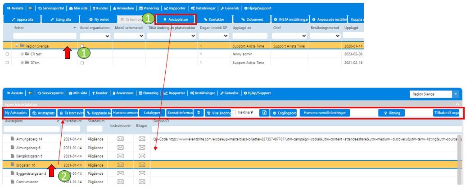Click the Stäng alla button

61,20
